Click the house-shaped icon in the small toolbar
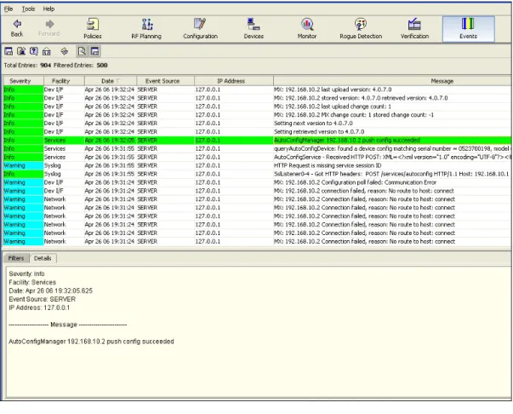513x414 pixels. click(x=47, y=51)
